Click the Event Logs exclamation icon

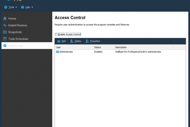5,46
